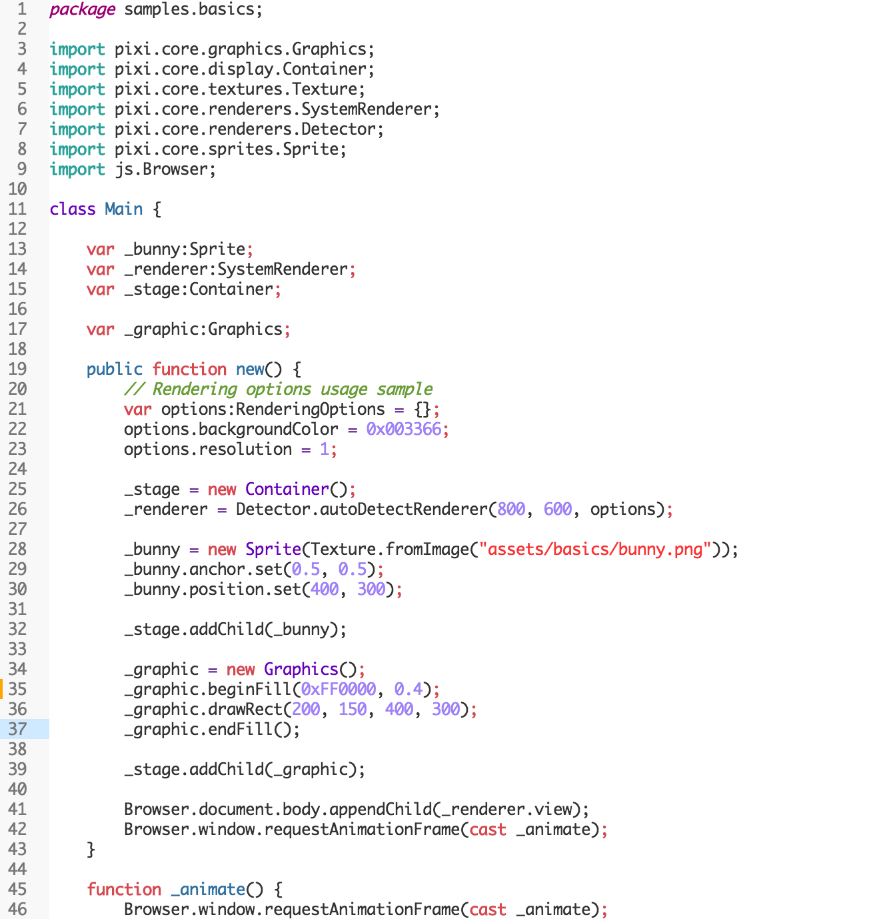Click 'options:RenderingOptions' declaration
The height and width of the screenshot is (919, 873).
(x=273, y=409)
